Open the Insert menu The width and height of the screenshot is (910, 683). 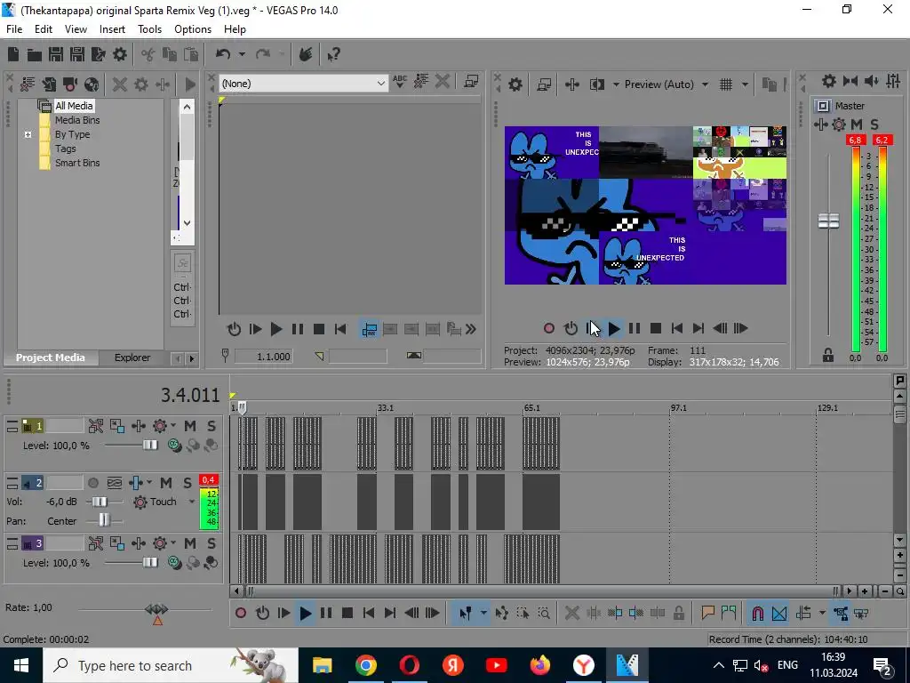(x=112, y=29)
